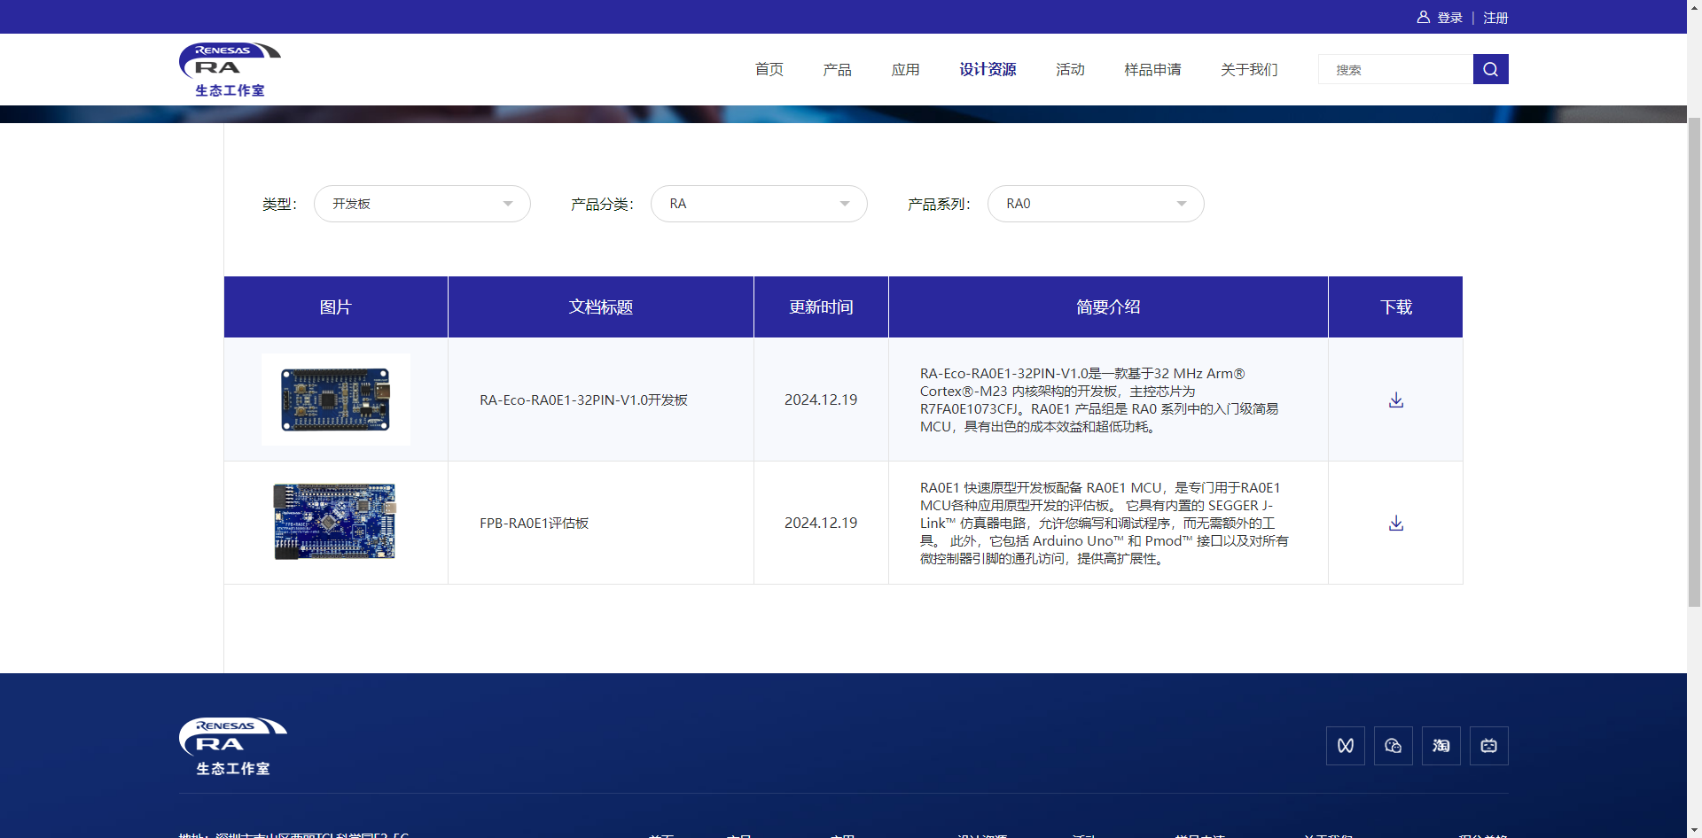Screen dimensions: 1702x838
Task: Open the 设计资源 menu item
Action: click(988, 69)
